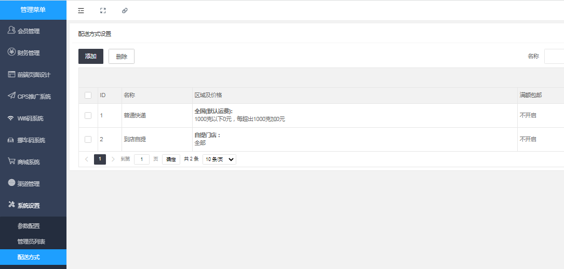Viewport: 564px width, 269px height.
Task: Collapse 系统设置 menu
Action: point(33,206)
